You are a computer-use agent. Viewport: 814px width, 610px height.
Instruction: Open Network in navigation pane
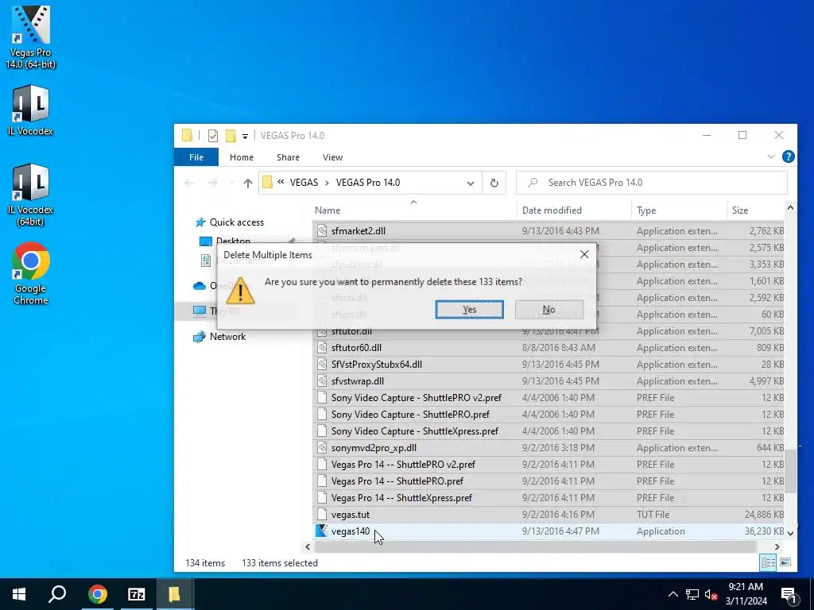click(227, 337)
